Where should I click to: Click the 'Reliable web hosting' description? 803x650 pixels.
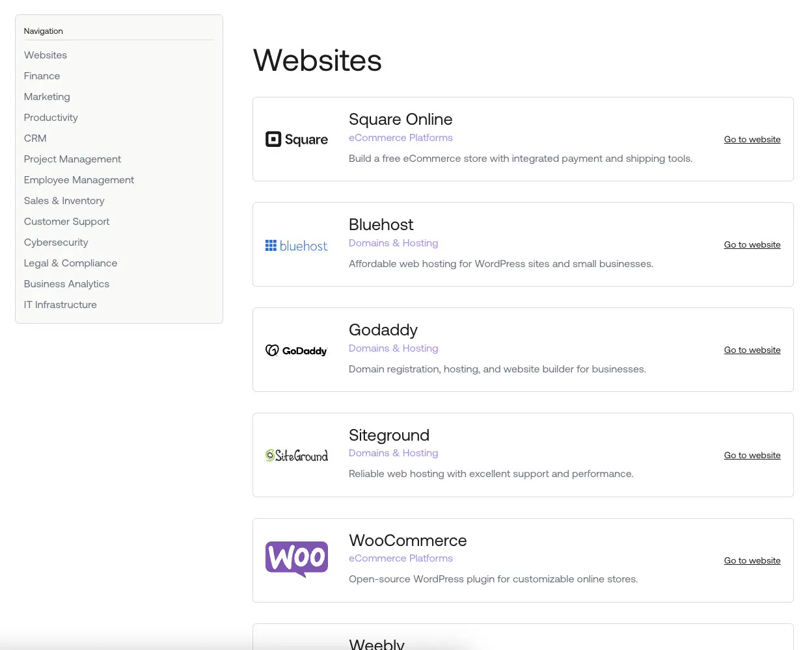coord(491,474)
